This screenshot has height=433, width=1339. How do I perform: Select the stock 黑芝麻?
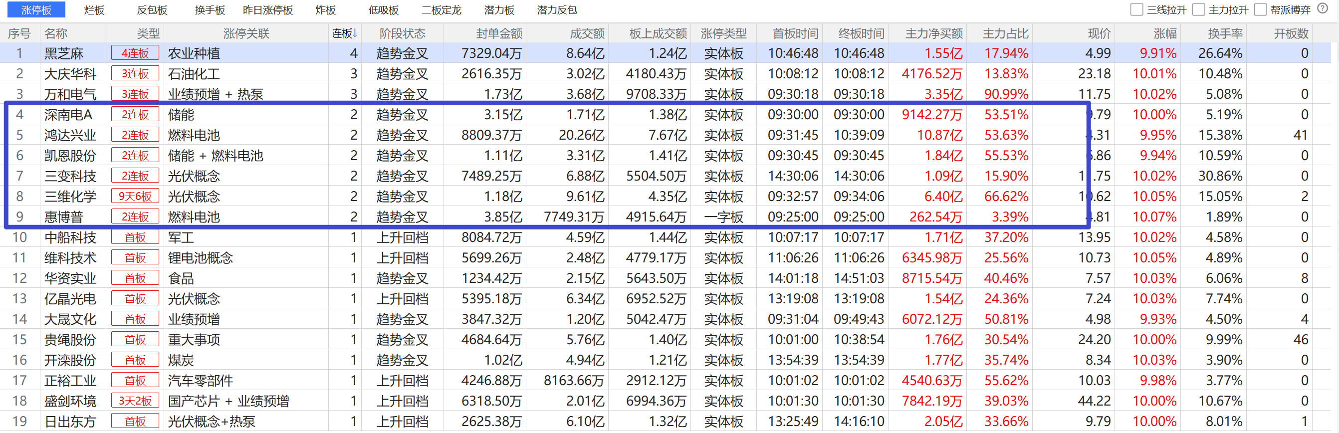(x=64, y=53)
